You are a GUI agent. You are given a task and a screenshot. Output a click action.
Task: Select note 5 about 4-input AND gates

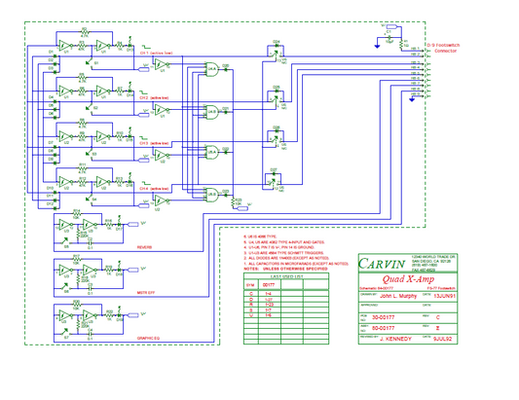284,242
